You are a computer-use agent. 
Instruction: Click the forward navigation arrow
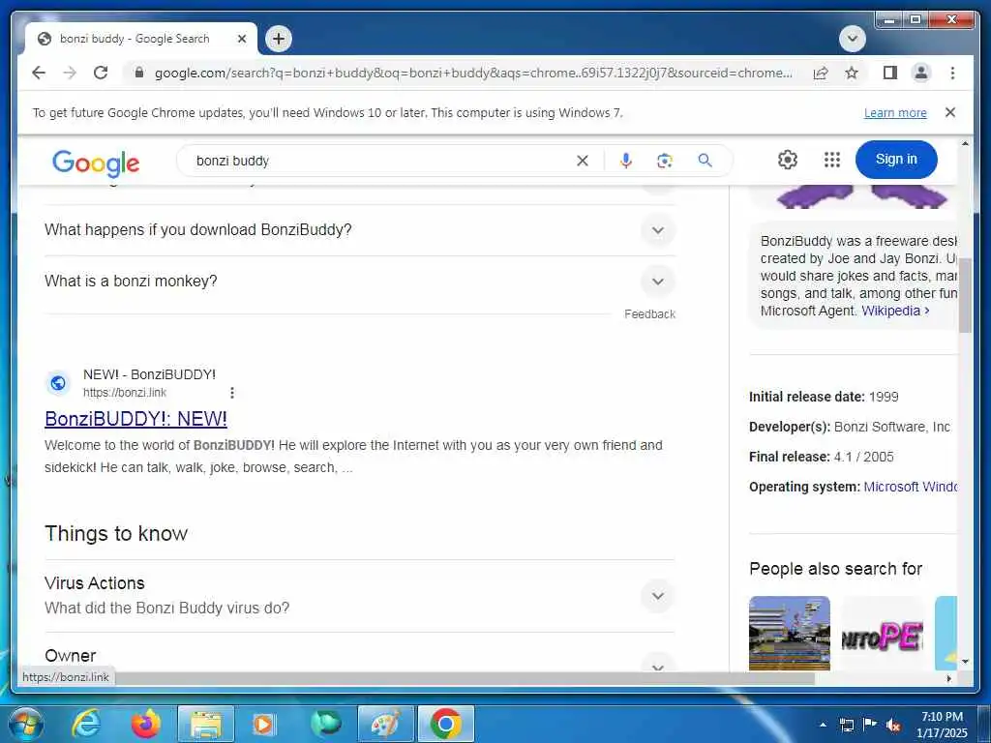pyautogui.click(x=70, y=73)
